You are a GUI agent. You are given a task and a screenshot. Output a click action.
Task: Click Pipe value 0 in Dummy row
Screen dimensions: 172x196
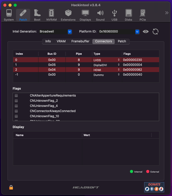click(x=79, y=75)
